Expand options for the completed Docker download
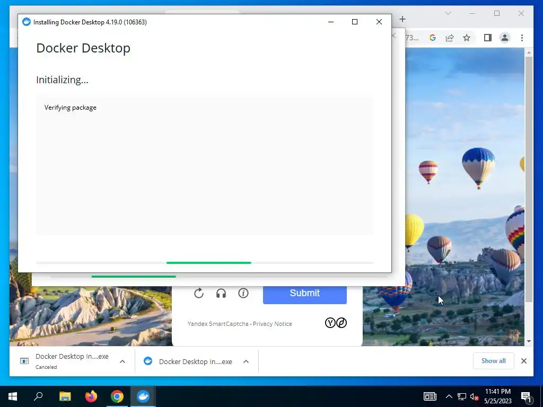The image size is (543, 407). 246,361
